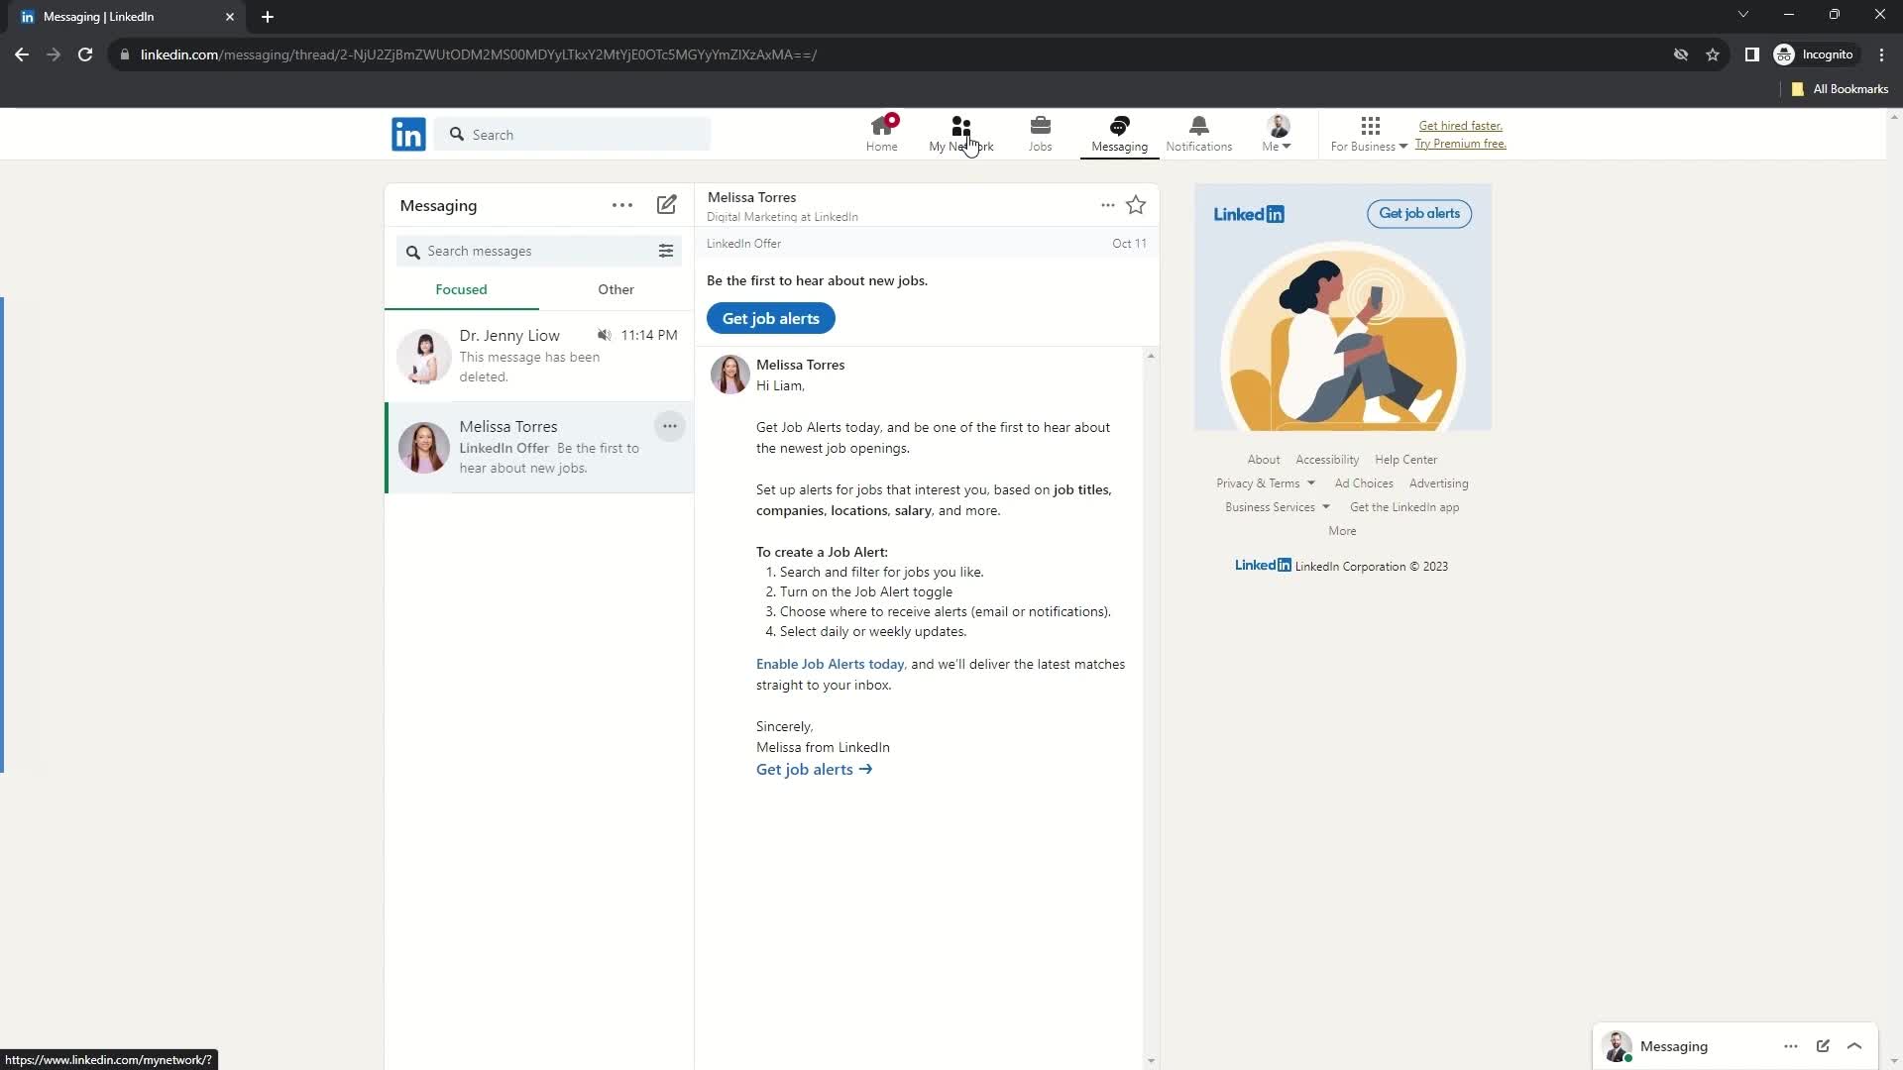Click the browser back arrow
This screenshot has width=1903, height=1070.
coord(22,54)
